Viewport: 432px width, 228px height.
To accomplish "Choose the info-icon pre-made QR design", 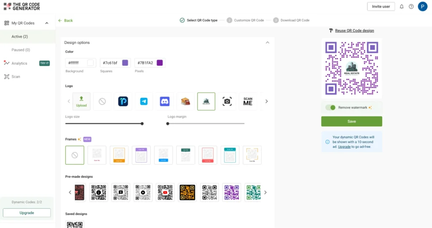I will pyautogui.click(x=99, y=193).
